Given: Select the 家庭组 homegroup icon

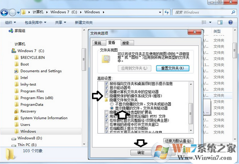Looking at the screenshot, I should pos(11,31).
